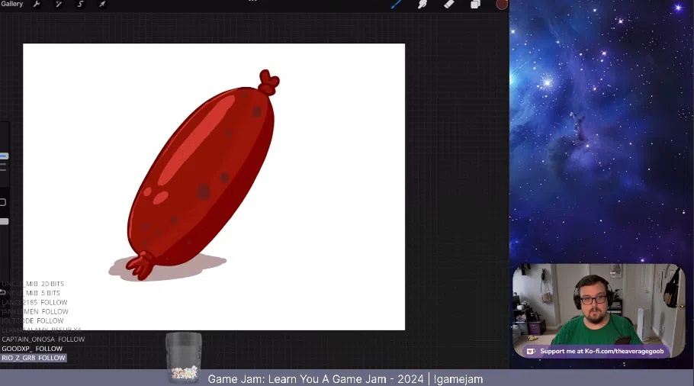This screenshot has width=694, height=386.
Task: Open the Gallery in Procreate
Action: point(11,4)
